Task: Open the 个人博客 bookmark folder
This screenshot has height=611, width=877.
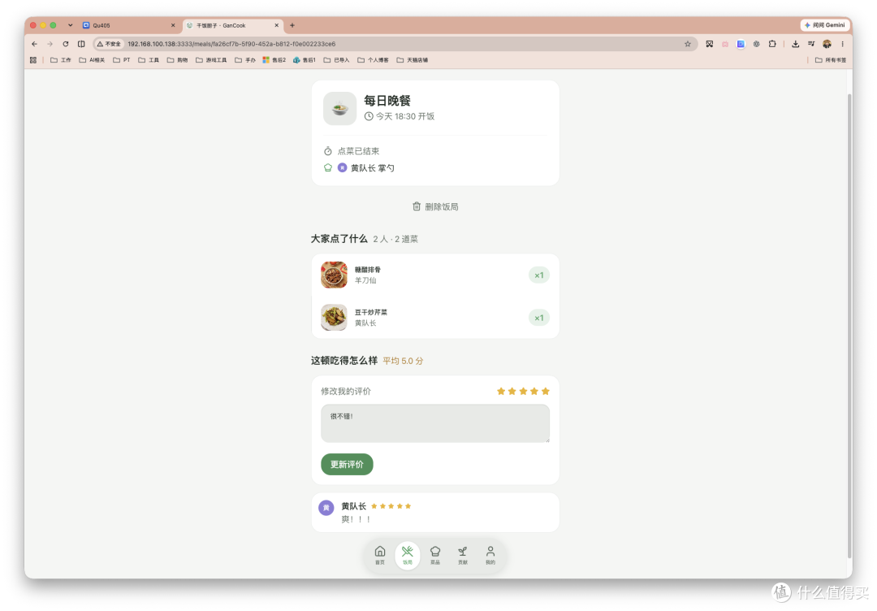Action: 373,60
